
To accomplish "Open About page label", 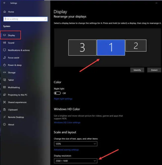I will click(x=11, y=125).
